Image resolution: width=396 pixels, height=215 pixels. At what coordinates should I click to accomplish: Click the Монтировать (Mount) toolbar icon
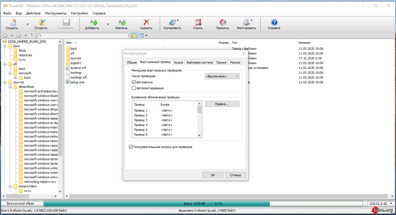point(246,22)
